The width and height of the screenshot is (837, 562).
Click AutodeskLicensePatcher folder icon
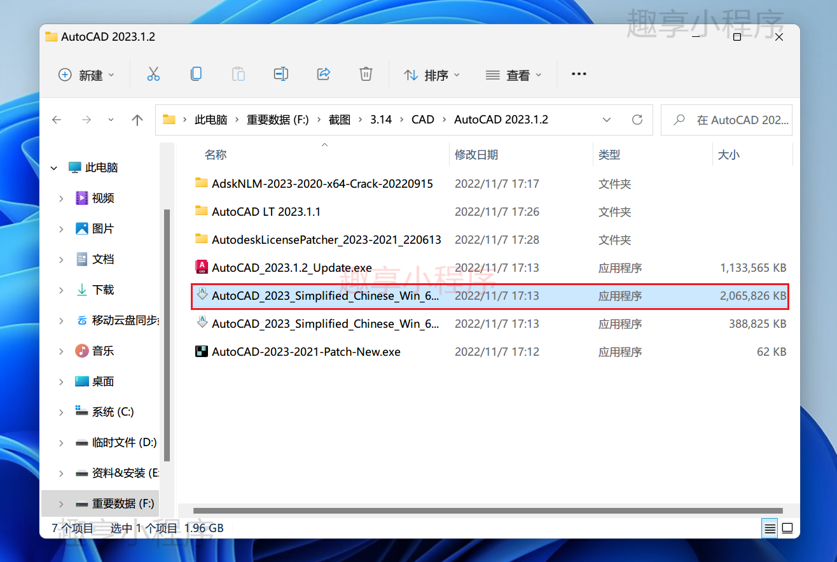tap(202, 239)
